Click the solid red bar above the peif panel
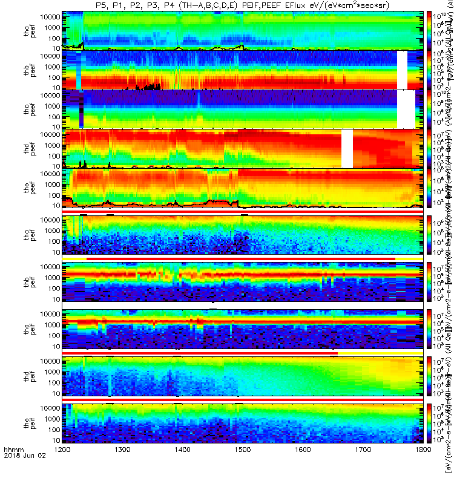Screen dimensions: 454x484 pos(243,400)
